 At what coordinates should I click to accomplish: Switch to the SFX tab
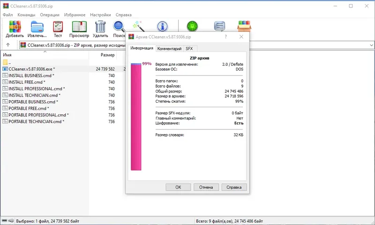(x=189, y=49)
